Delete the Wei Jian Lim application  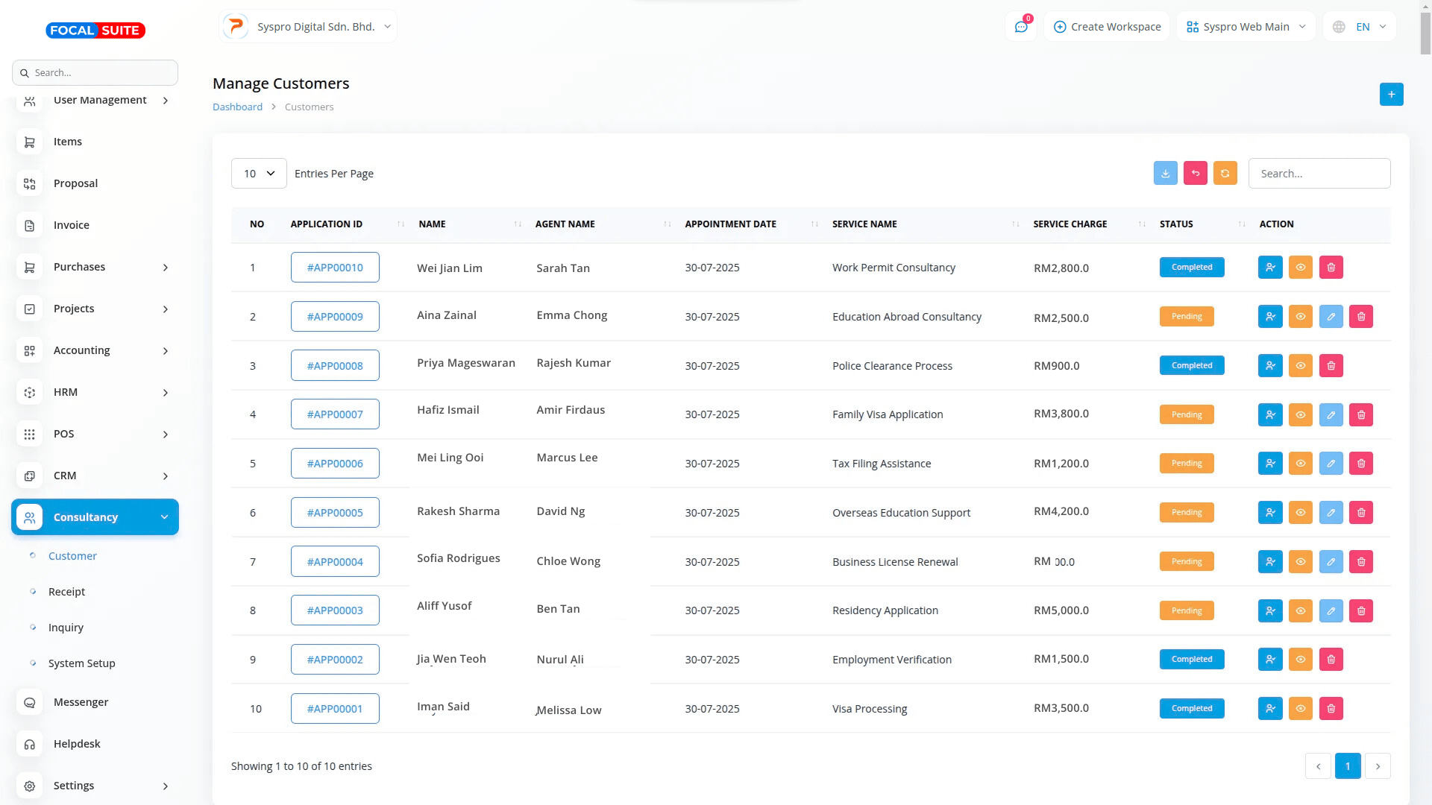click(1331, 268)
